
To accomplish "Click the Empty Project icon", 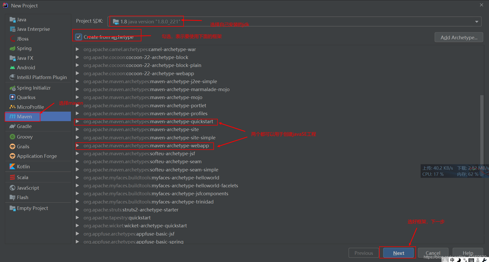I will 12,208.
